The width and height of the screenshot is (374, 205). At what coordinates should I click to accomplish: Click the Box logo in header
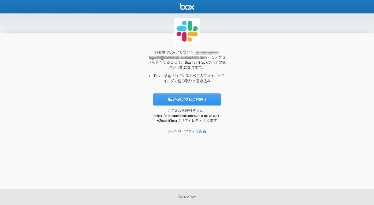187,6
